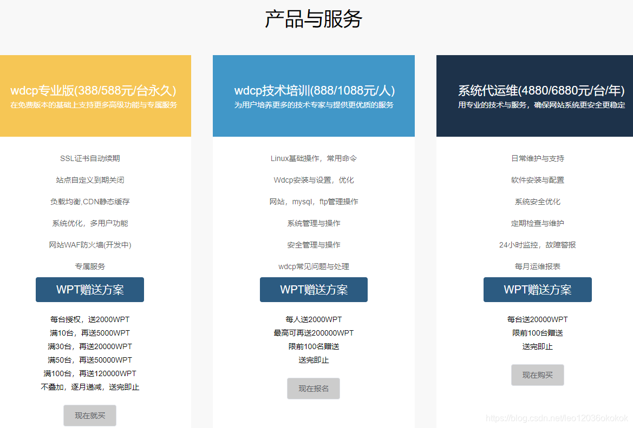Select 专属服务 feature text

pyautogui.click(x=90, y=266)
